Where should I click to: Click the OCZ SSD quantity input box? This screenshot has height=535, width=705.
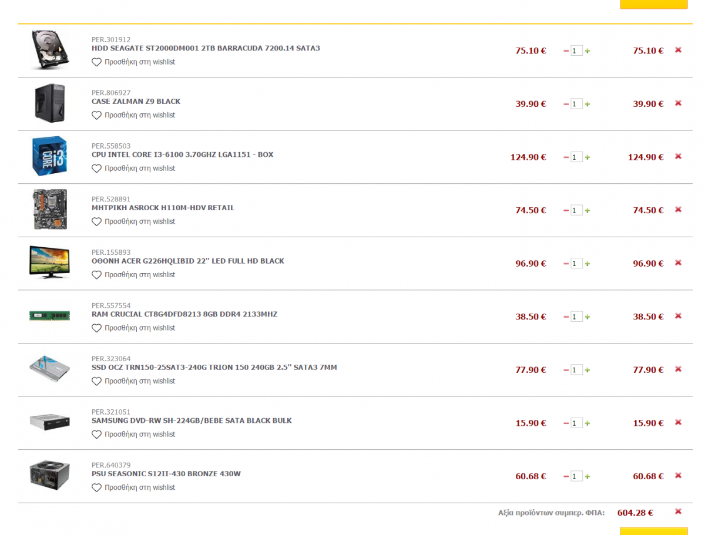(577, 370)
